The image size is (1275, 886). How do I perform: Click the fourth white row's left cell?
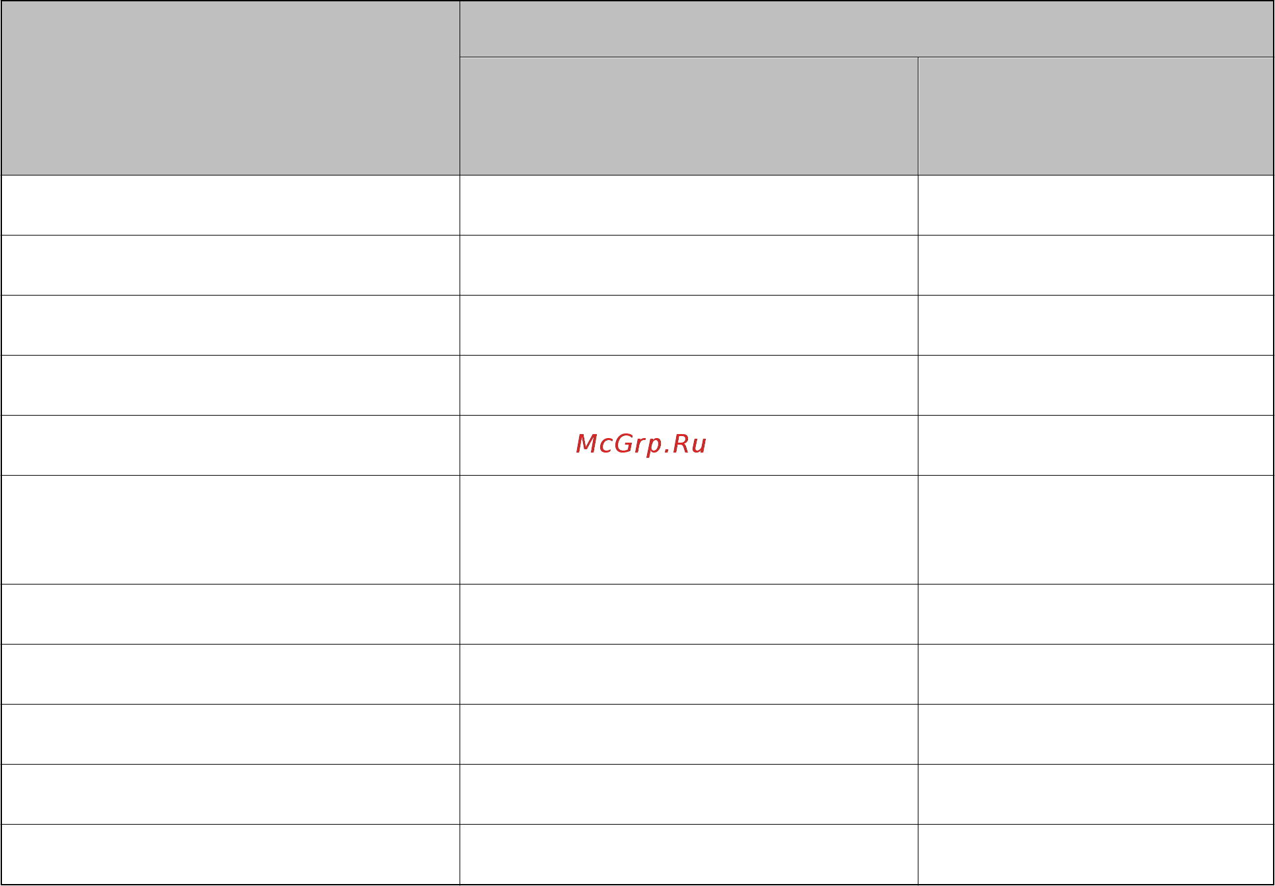[x=230, y=385]
